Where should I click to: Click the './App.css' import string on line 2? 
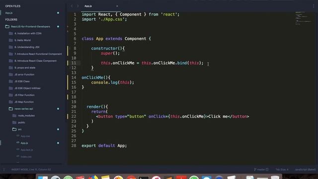pos(111,19)
